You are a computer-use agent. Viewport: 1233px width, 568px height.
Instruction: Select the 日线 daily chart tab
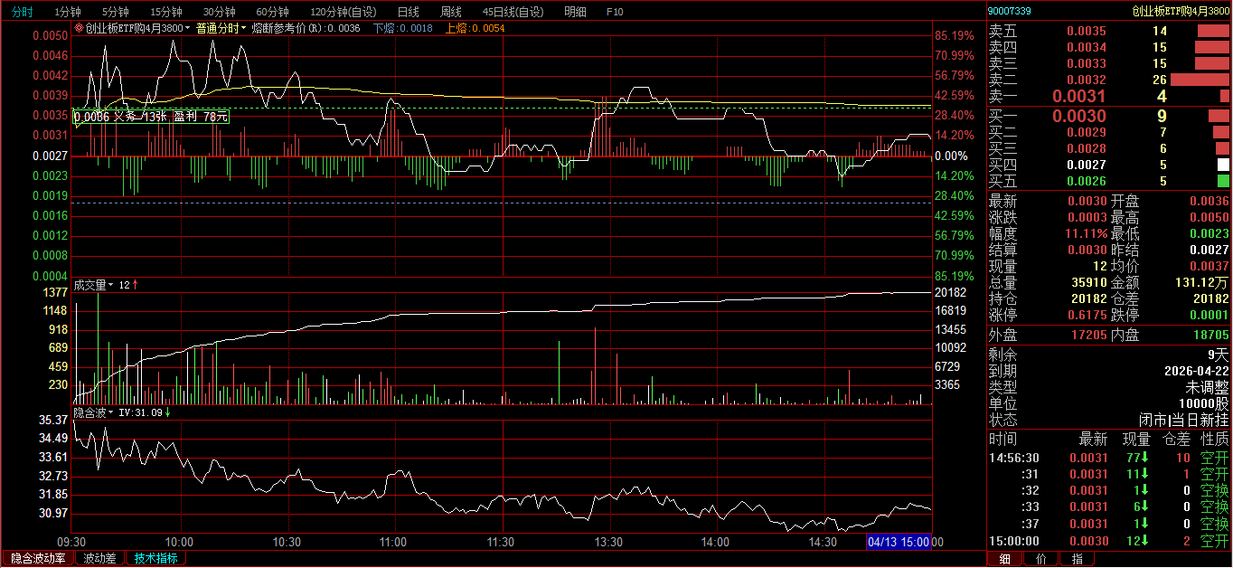pyautogui.click(x=408, y=12)
